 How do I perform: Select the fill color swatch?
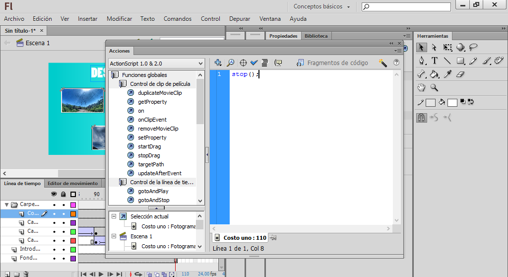(452, 102)
